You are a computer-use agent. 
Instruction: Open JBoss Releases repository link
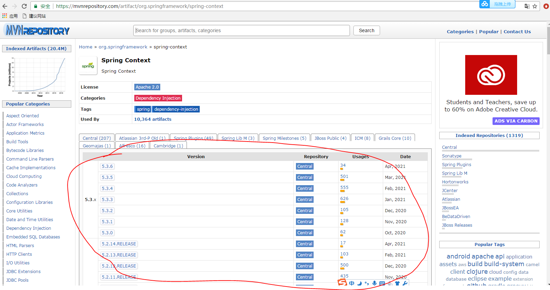[x=457, y=225]
